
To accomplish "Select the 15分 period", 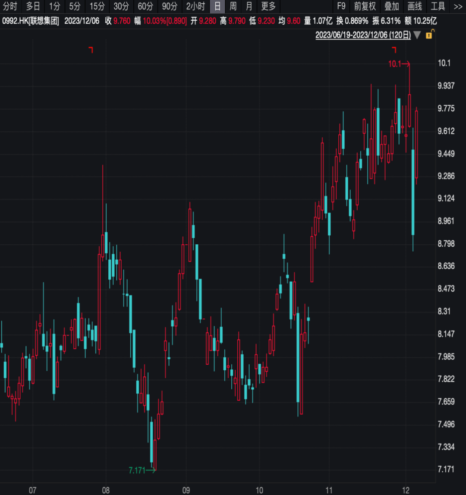I will pos(97,6).
